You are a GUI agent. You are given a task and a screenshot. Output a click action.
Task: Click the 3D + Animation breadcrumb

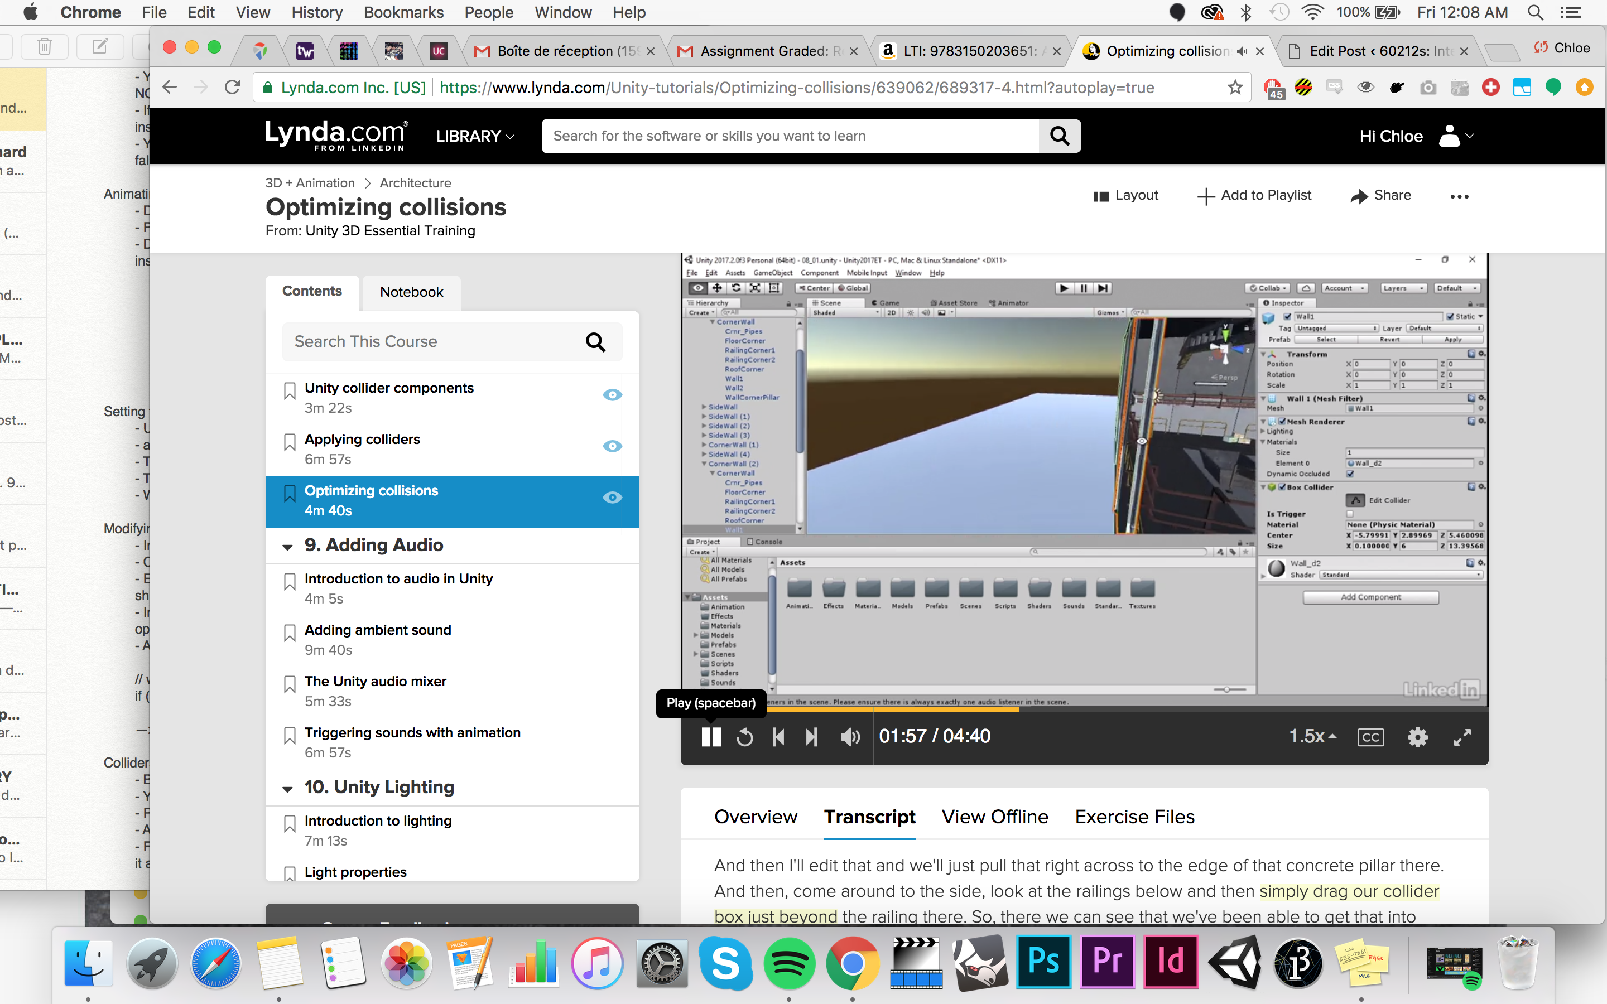coord(310,182)
